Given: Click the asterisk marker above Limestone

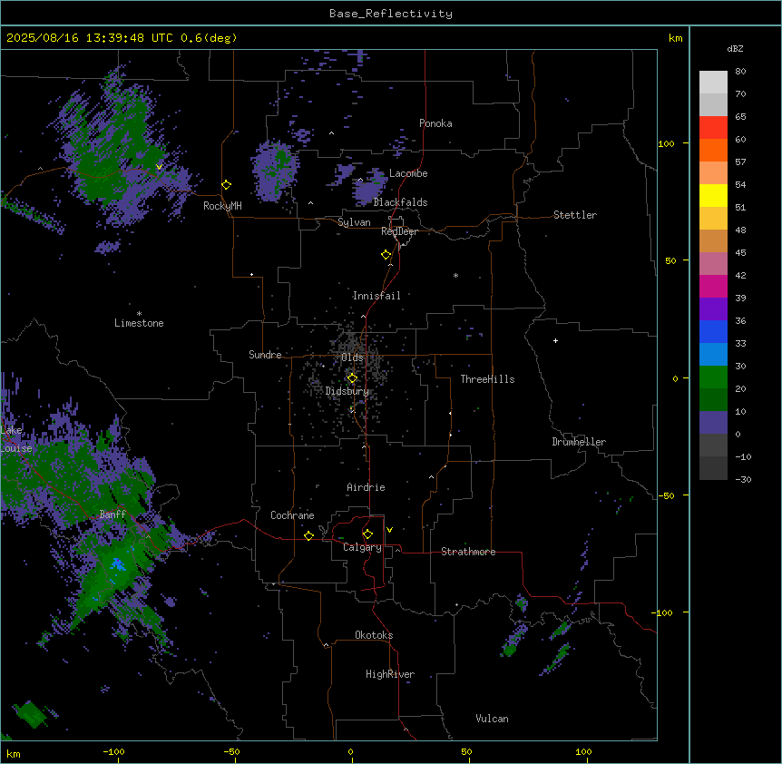Looking at the screenshot, I should (139, 314).
